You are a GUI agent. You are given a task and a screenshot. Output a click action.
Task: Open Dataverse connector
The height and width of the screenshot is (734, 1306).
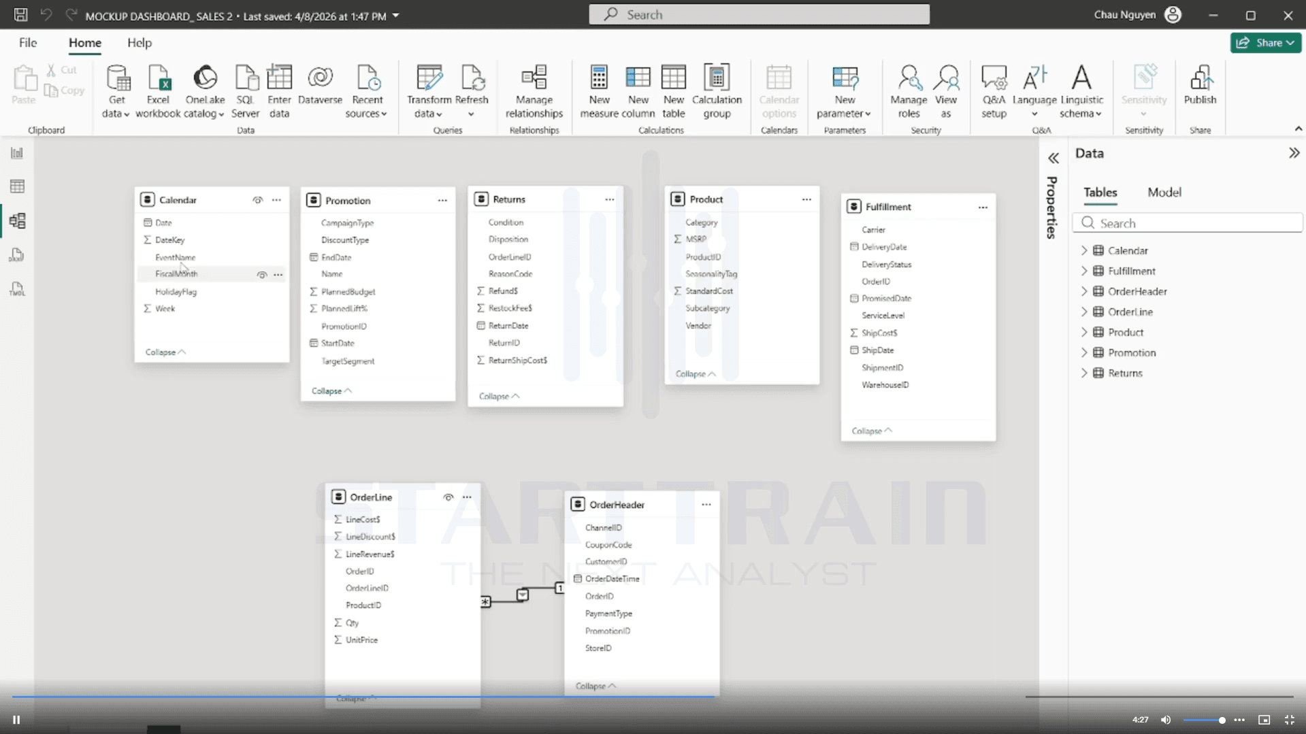[320, 86]
